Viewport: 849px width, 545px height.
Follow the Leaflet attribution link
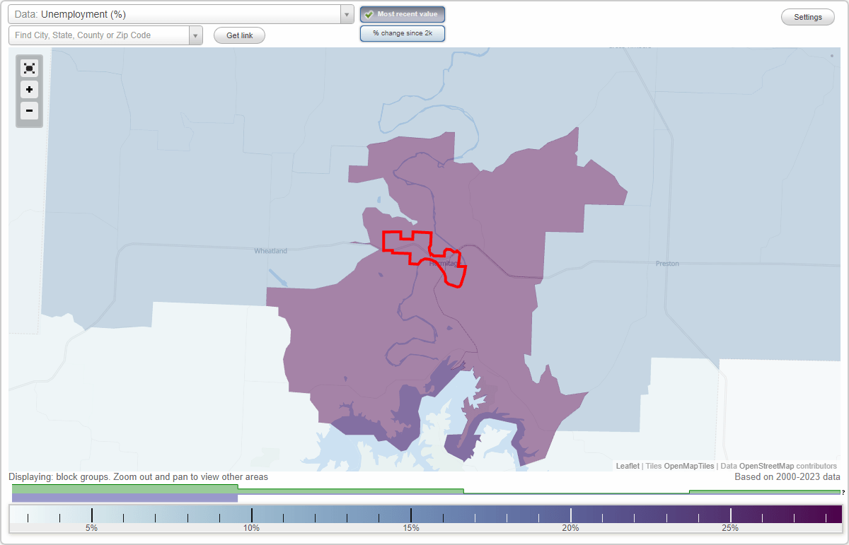627,466
